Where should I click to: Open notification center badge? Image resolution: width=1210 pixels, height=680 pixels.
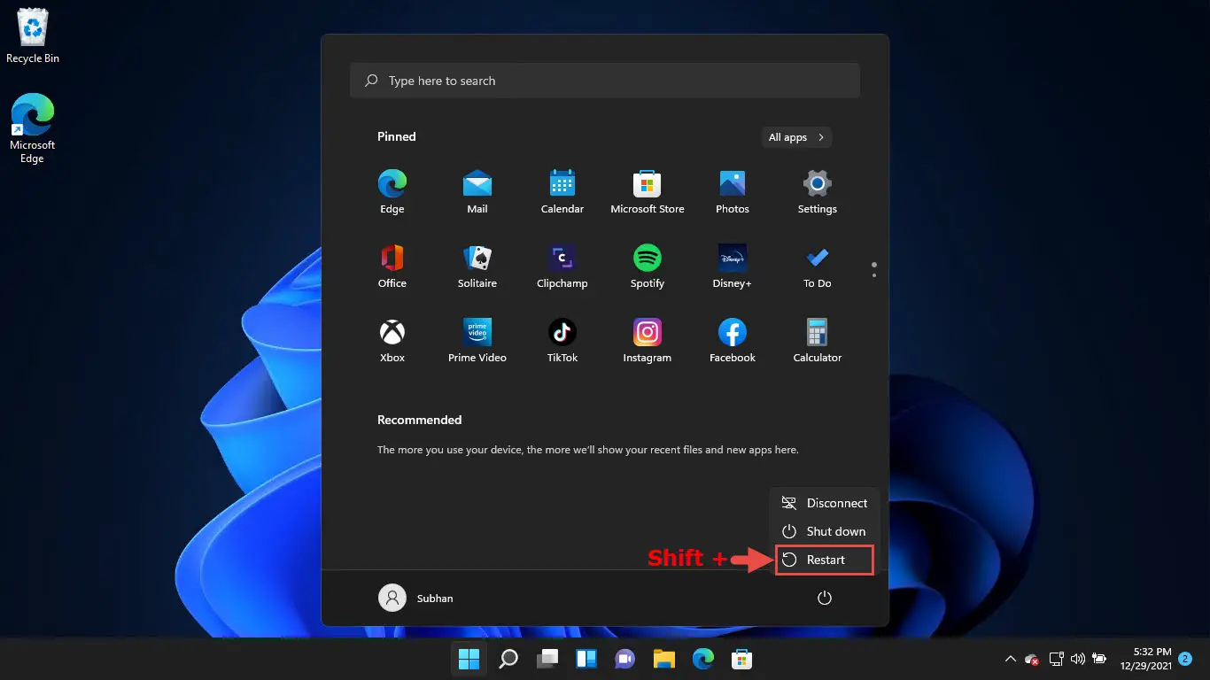click(x=1185, y=659)
